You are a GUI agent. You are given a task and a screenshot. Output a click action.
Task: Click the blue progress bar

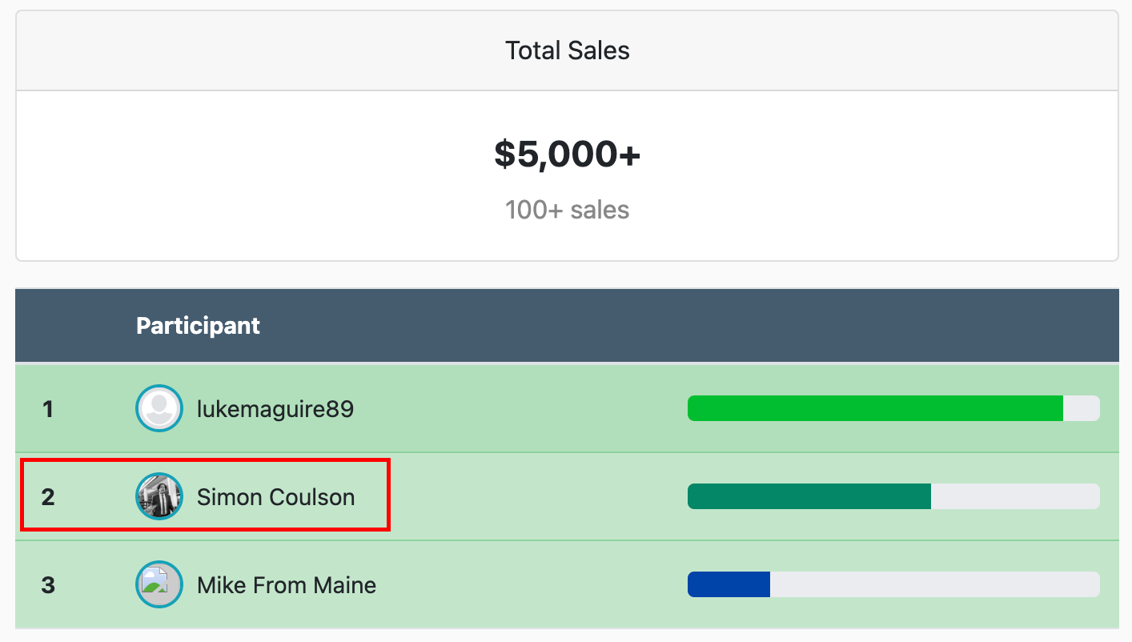point(729,584)
